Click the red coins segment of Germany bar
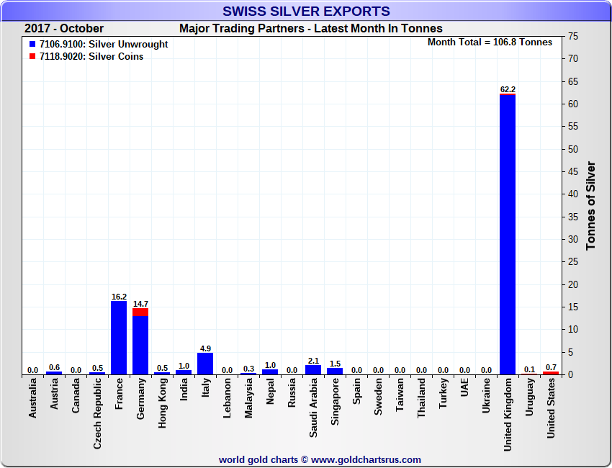Screen dimensions: 612x468 [140, 312]
